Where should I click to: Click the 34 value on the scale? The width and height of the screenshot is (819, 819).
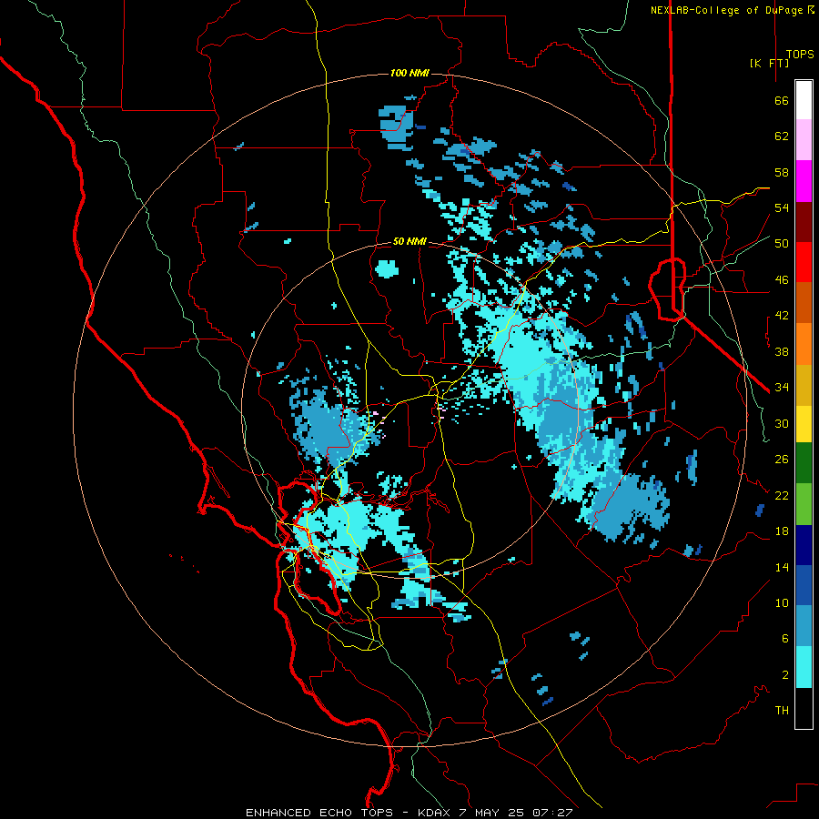[782, 388]
